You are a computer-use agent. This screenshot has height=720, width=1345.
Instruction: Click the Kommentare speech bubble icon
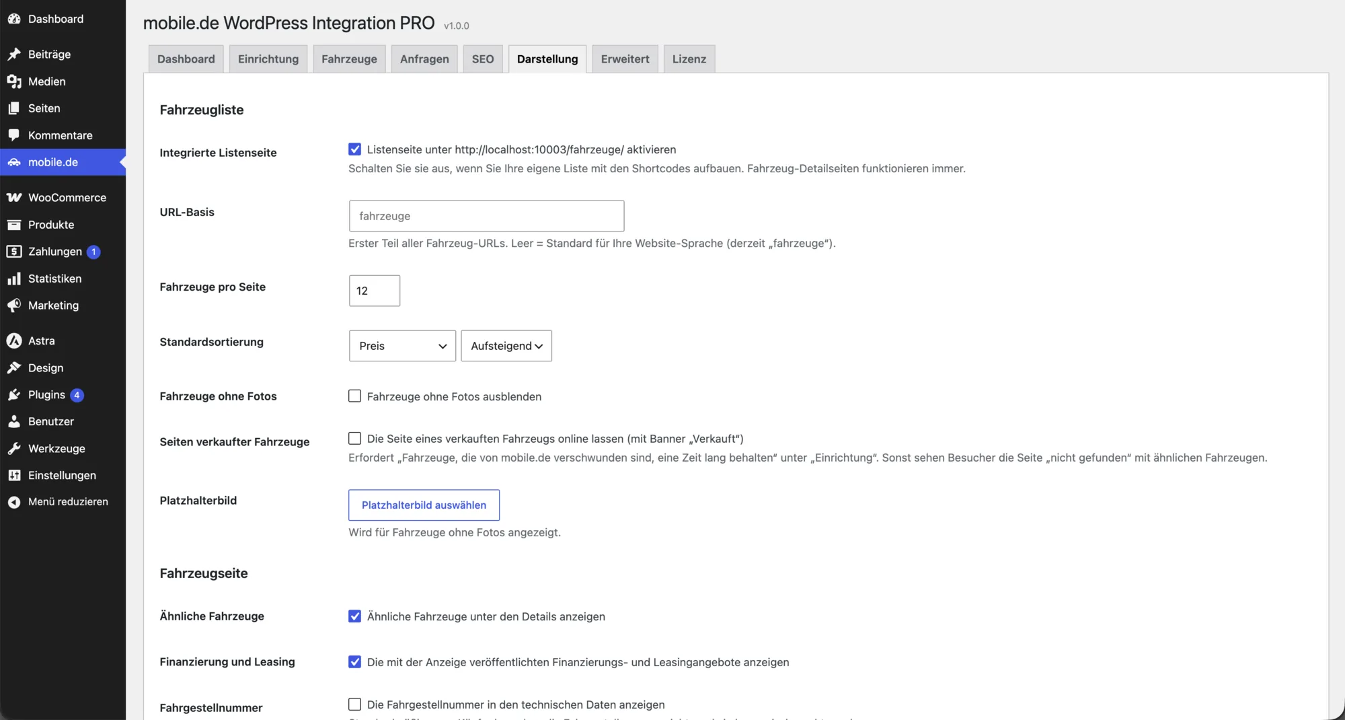click(x=14, y=135)
